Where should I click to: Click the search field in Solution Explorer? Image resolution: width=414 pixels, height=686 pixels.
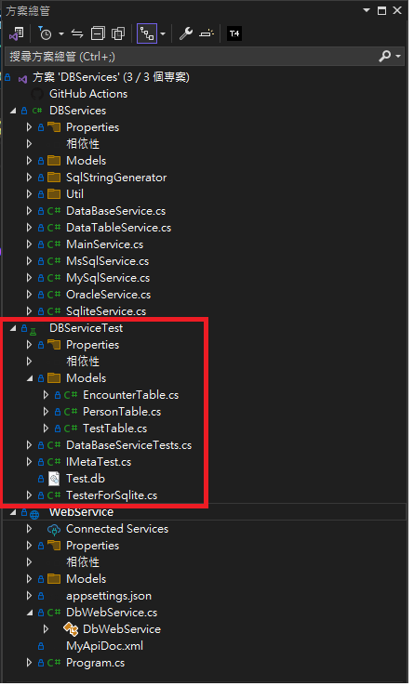191,57
